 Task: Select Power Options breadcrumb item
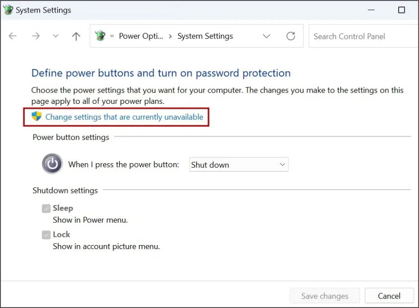[x=141, y=36]
